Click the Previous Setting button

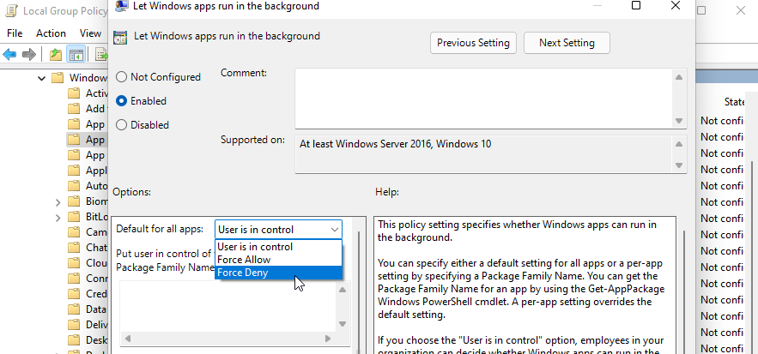click(x=473, y=43)
